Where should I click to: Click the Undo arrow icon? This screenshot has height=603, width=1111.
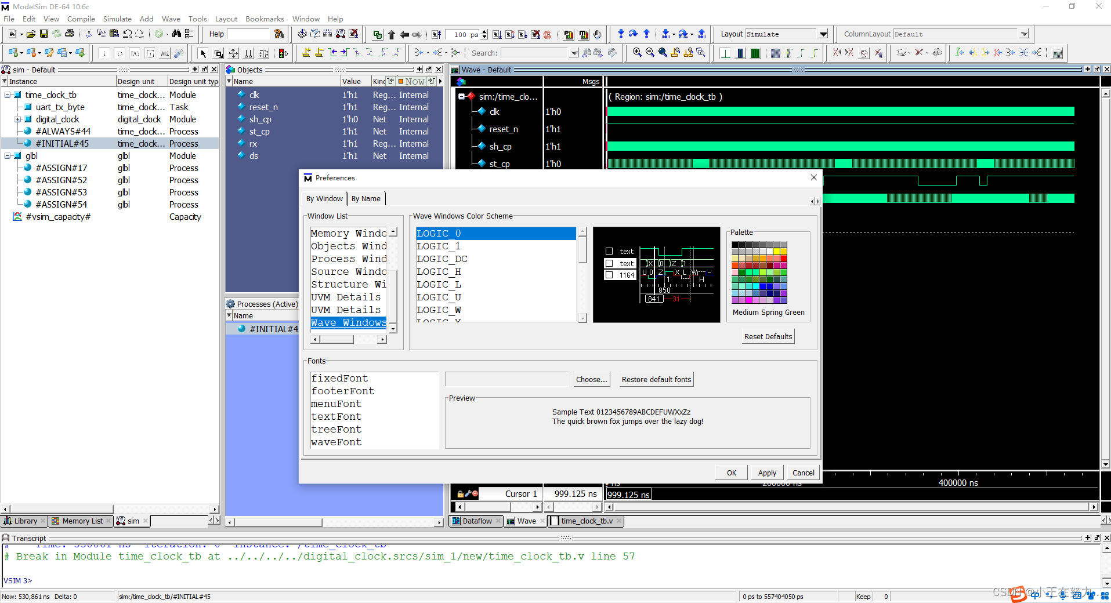click(126, 34)
